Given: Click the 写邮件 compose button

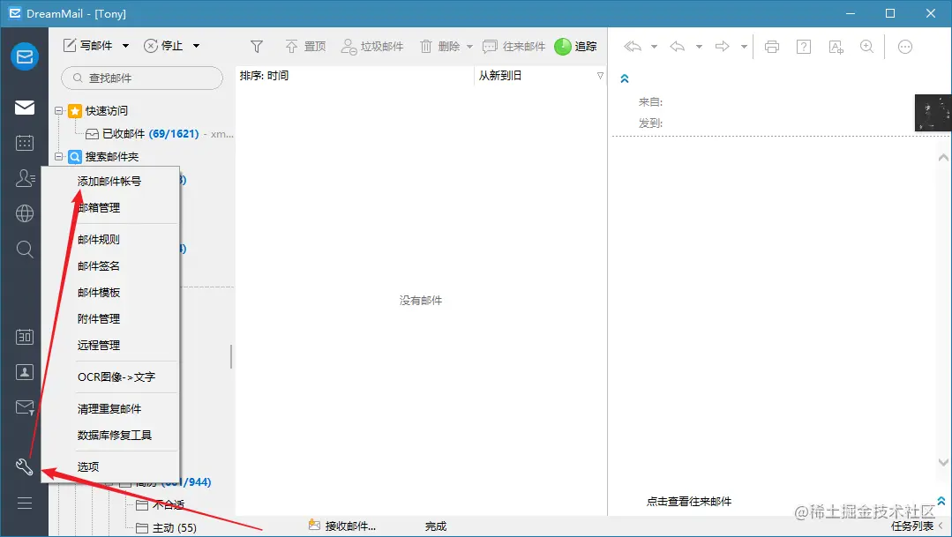Looking at the screenshot, I should coord(88,46).
